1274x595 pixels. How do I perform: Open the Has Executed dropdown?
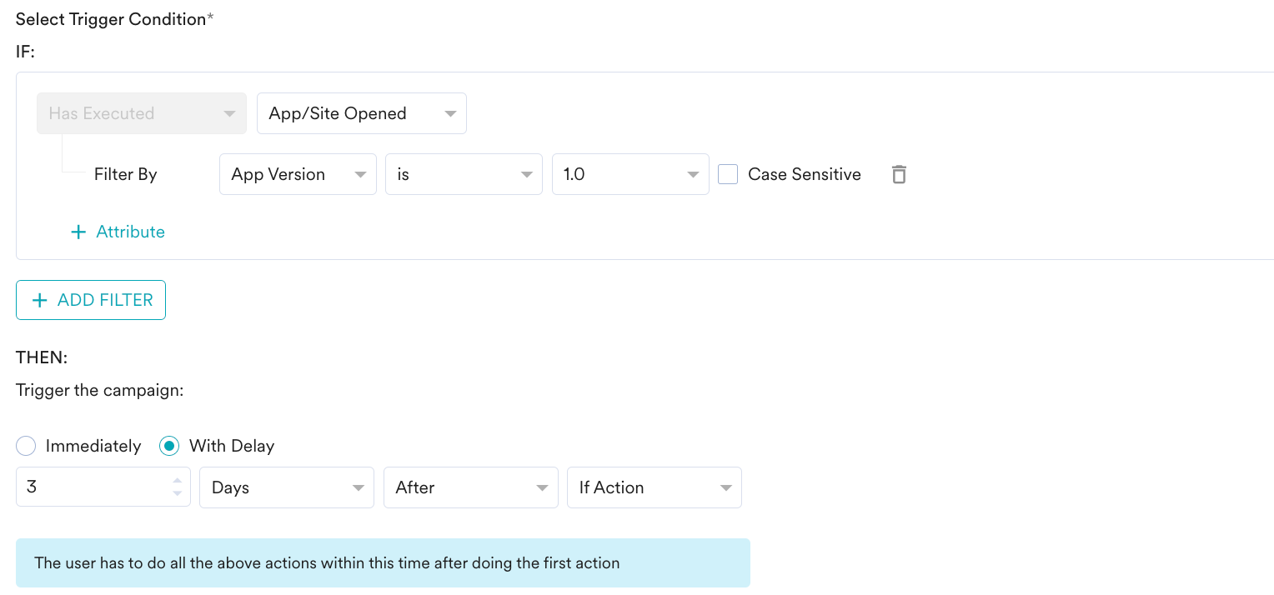coord(141,112)
